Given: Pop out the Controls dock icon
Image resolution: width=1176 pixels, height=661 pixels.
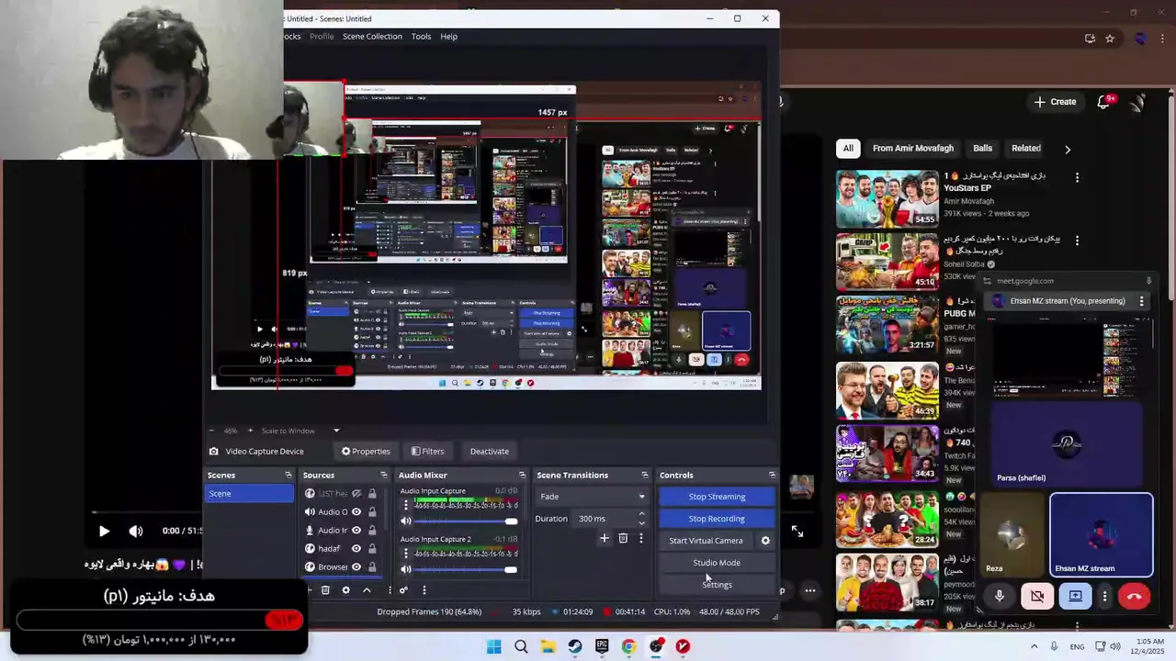Looking at the screenshot, I should (x=772, y=475).
